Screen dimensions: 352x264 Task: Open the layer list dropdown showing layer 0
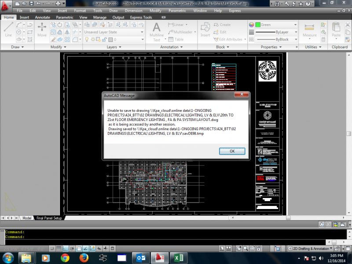[114, 40]
